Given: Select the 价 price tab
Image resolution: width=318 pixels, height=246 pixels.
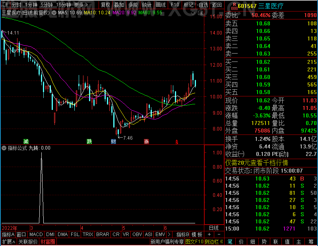Looking at the screenshot, I should click(x=241, y=242).
